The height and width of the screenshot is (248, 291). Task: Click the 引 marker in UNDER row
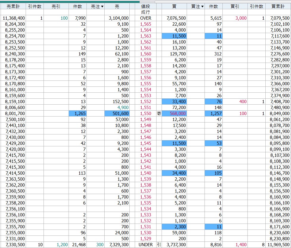click(159, 245)
